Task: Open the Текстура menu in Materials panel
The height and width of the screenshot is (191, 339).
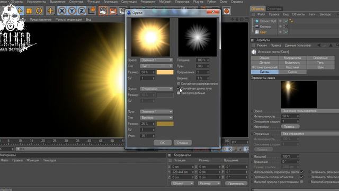Action: point(49,160)
